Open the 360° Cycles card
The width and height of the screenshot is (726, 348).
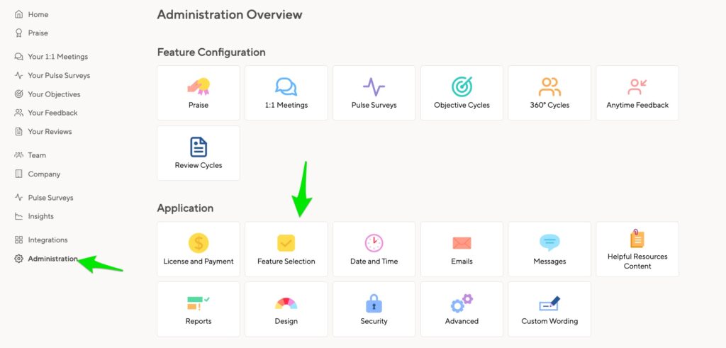549,93
